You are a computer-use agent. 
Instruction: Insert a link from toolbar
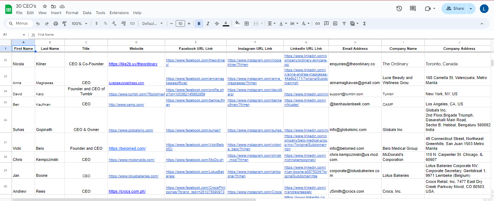(x=317, y=23)
